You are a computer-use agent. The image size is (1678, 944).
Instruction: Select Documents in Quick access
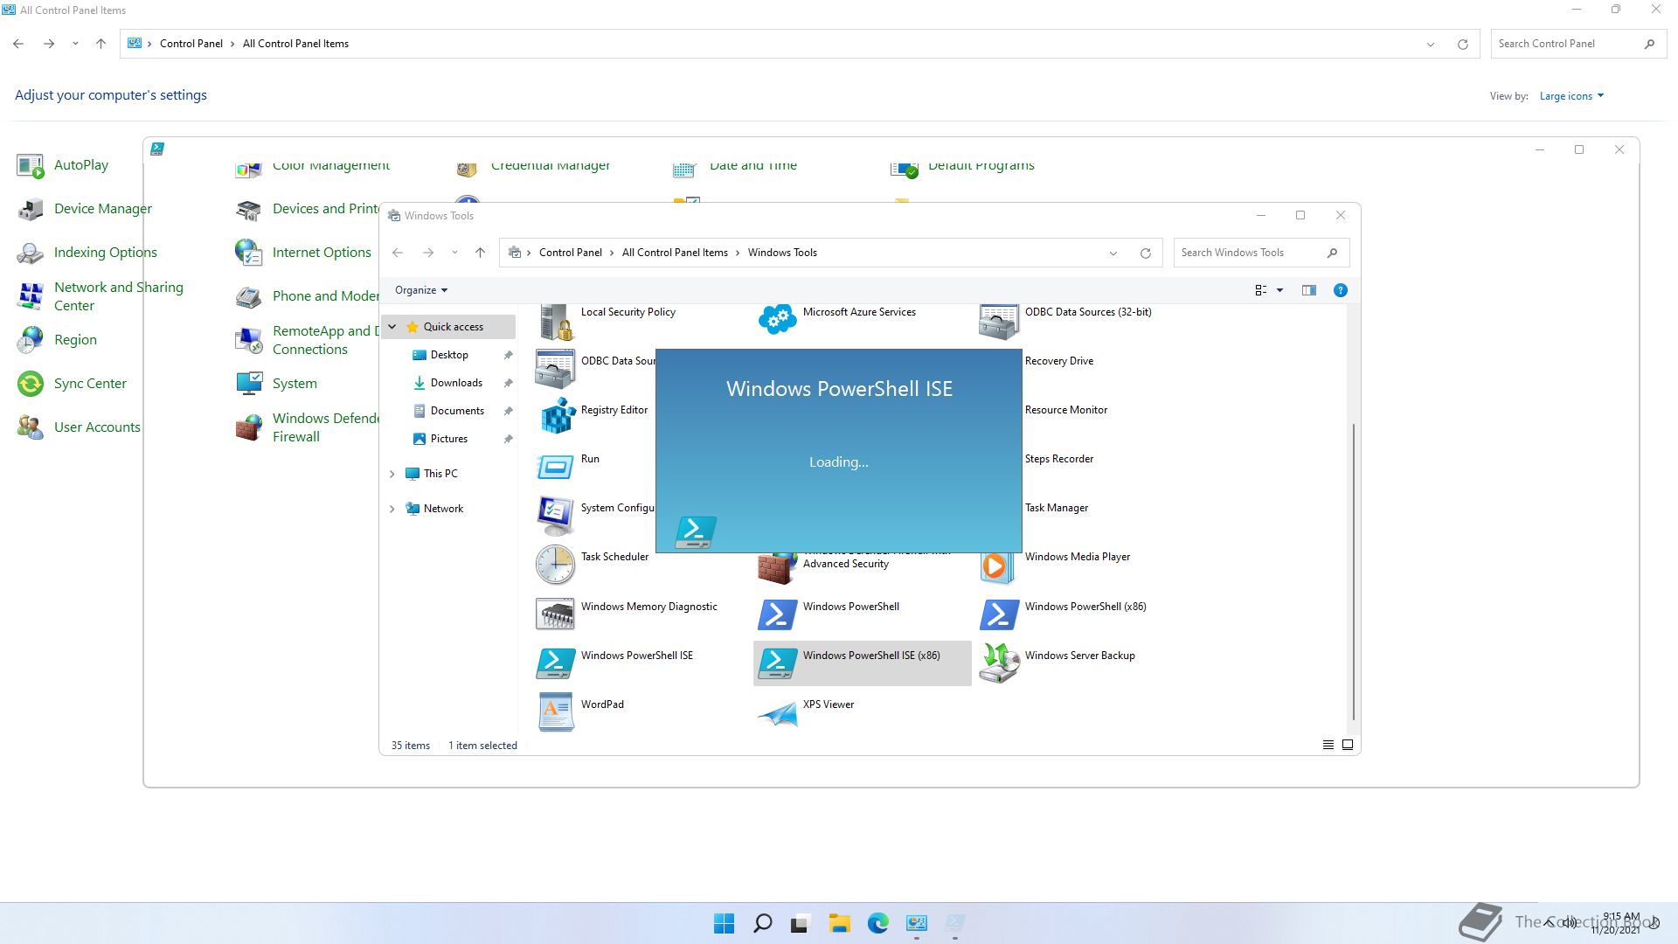457,411
